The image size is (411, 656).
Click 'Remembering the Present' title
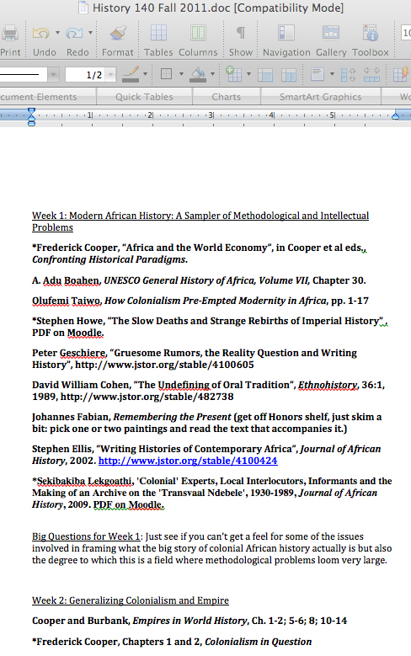click(172, 417)
